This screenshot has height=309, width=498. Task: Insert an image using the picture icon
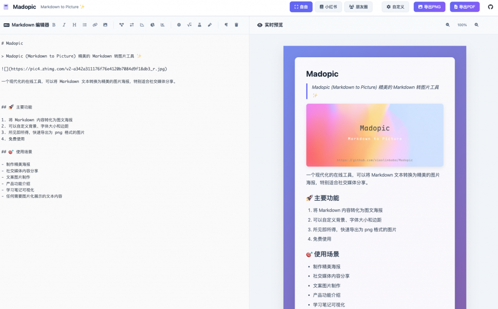pos(105,25)
